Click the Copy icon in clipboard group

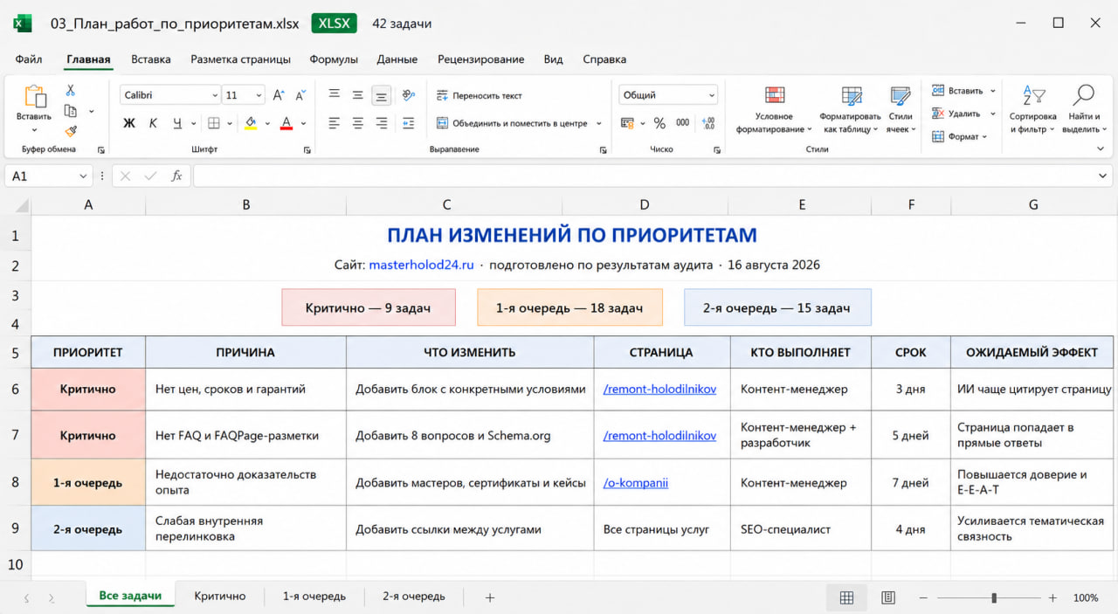[x=70, y=111]
